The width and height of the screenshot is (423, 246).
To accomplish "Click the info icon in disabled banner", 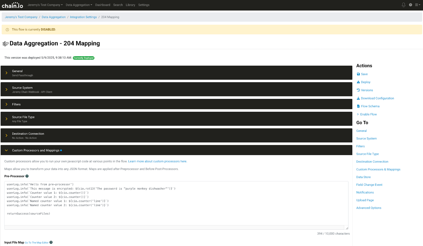I will pos(7,30).
